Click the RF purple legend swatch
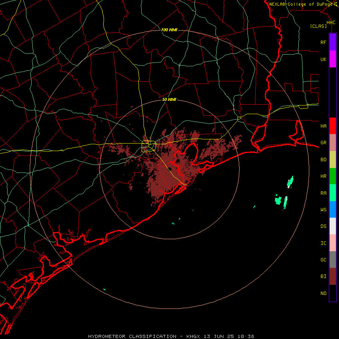Viewport: 339px width, 339px height. pyautogui.click(x=333, y=42)
